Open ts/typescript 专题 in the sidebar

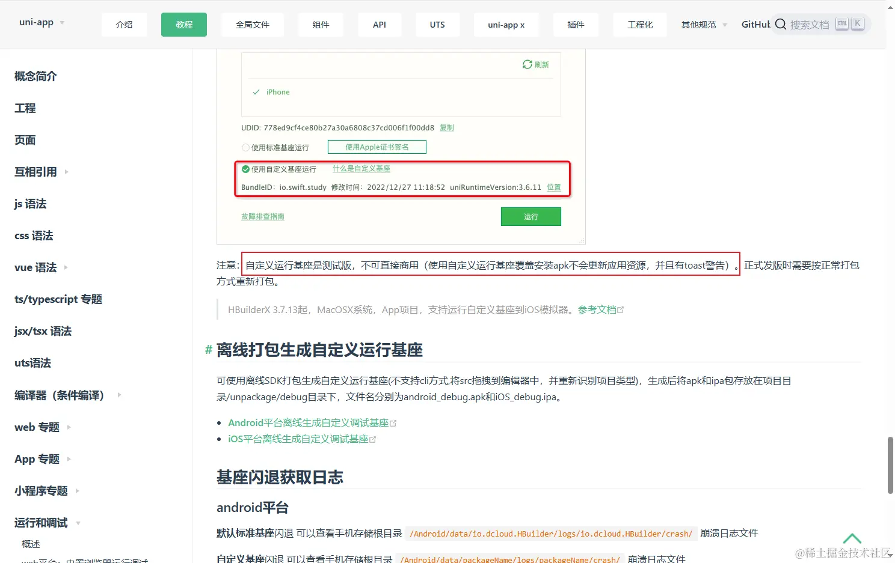tap(58, 299)
